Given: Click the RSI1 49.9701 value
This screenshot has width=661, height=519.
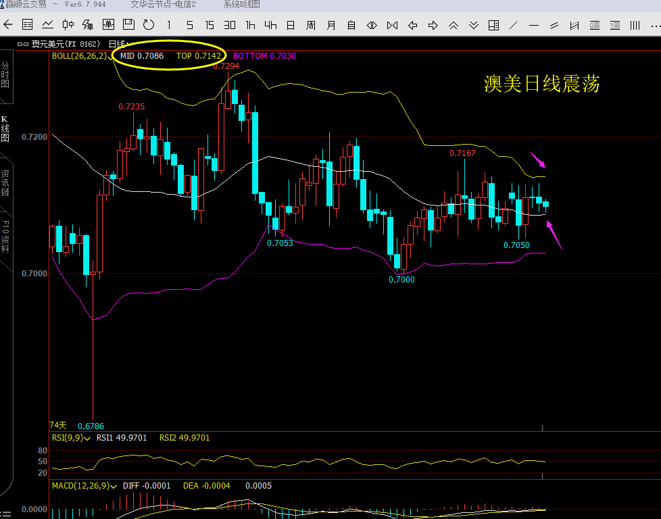Looking at the screenshot, I should 122,438.
